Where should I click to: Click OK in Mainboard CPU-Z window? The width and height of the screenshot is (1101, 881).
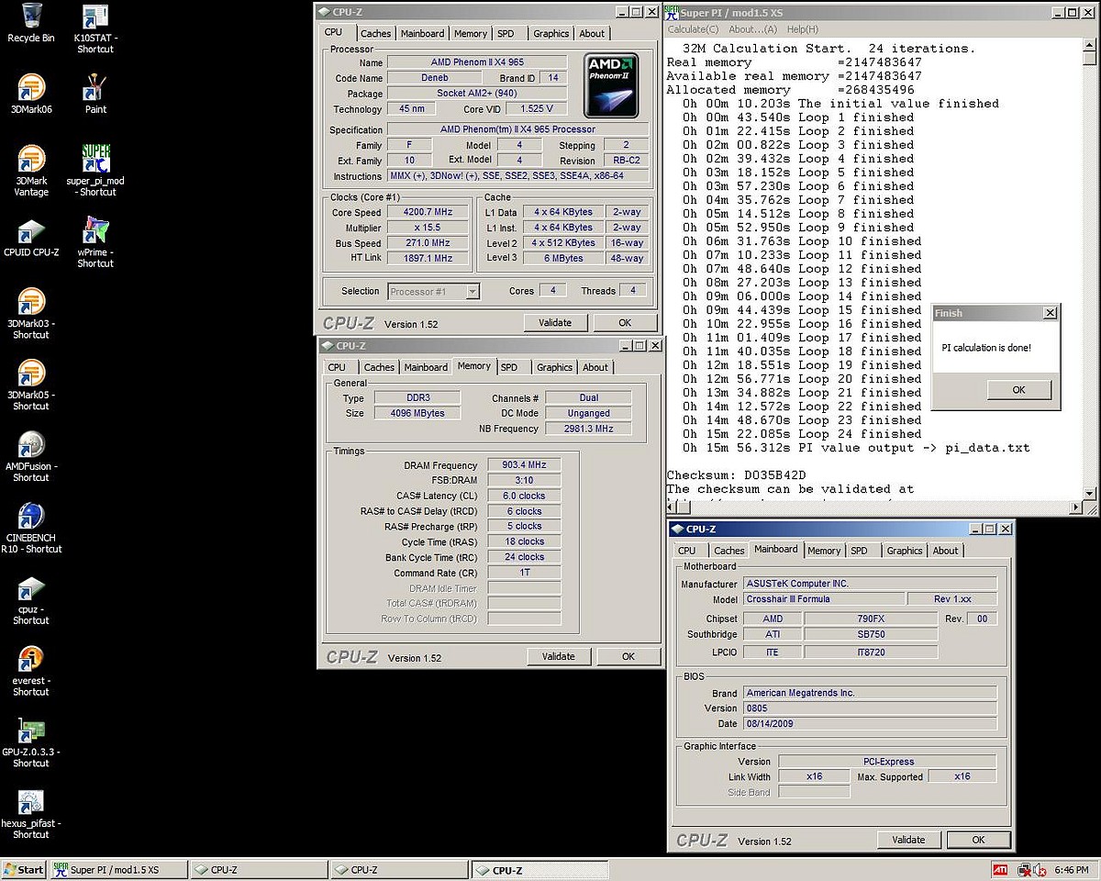tap(978, 840)
